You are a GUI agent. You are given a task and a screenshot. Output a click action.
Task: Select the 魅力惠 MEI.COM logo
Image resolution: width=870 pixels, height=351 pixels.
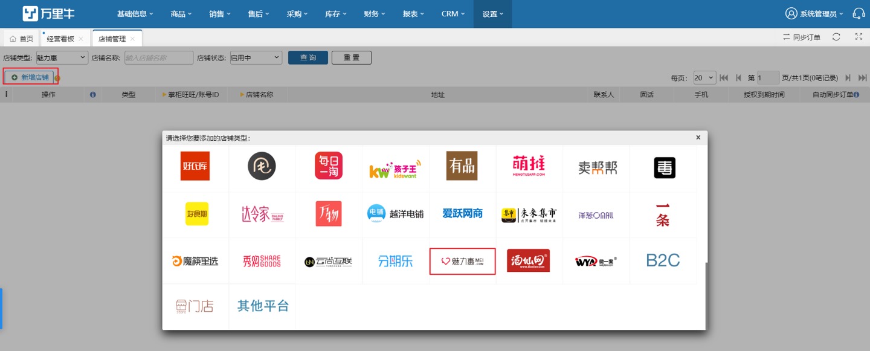tap(462, 261)
